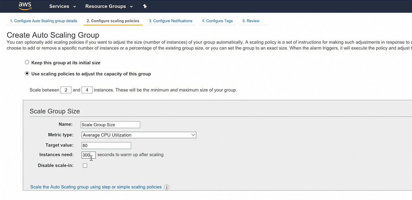
Task: Click the policy Name input field
Action: pos(110,125)
